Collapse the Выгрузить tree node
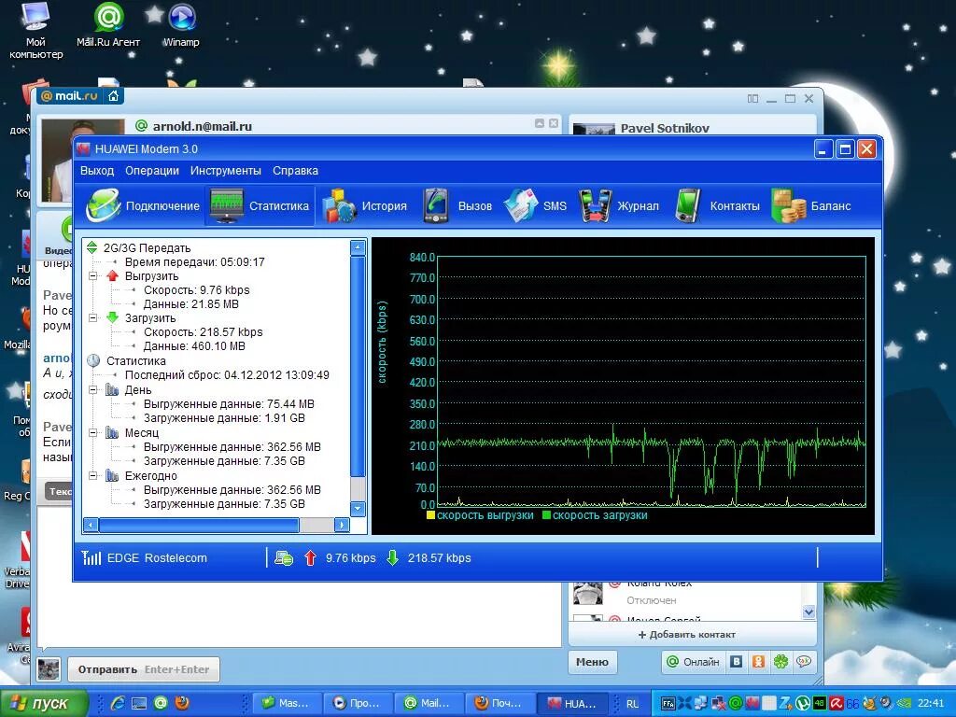956x717 pixels. pos(93,276)
